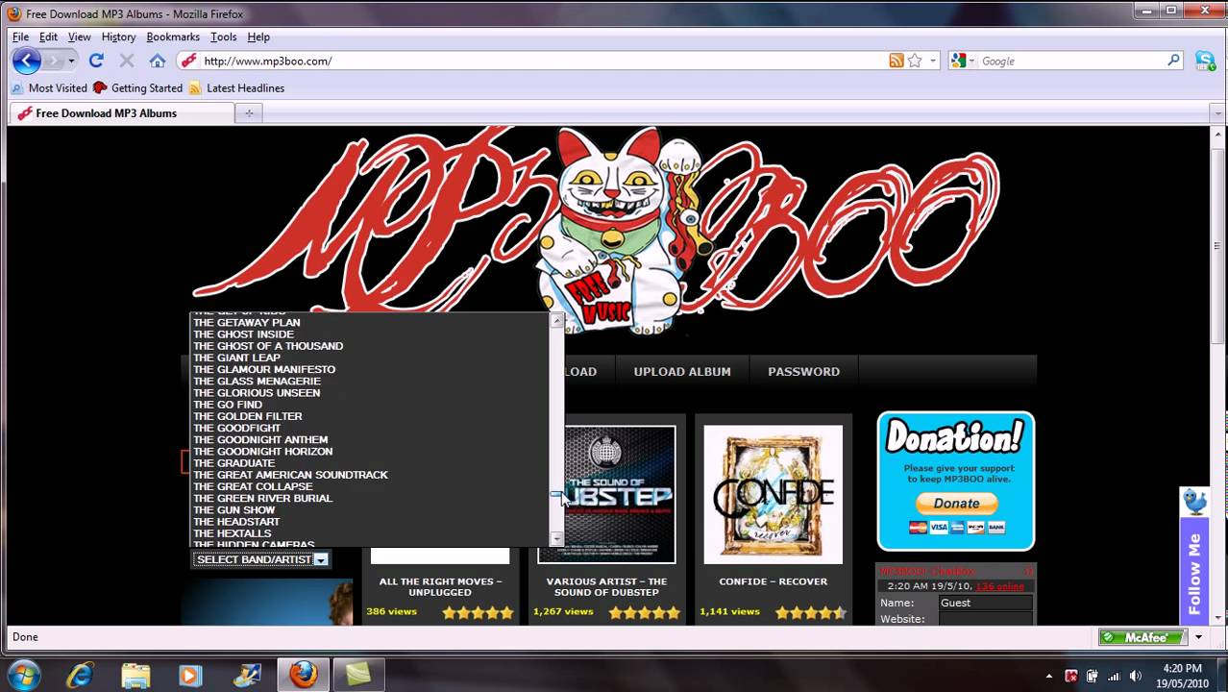Open Windows Media Player from taskbar

click(x=190, y=675)
